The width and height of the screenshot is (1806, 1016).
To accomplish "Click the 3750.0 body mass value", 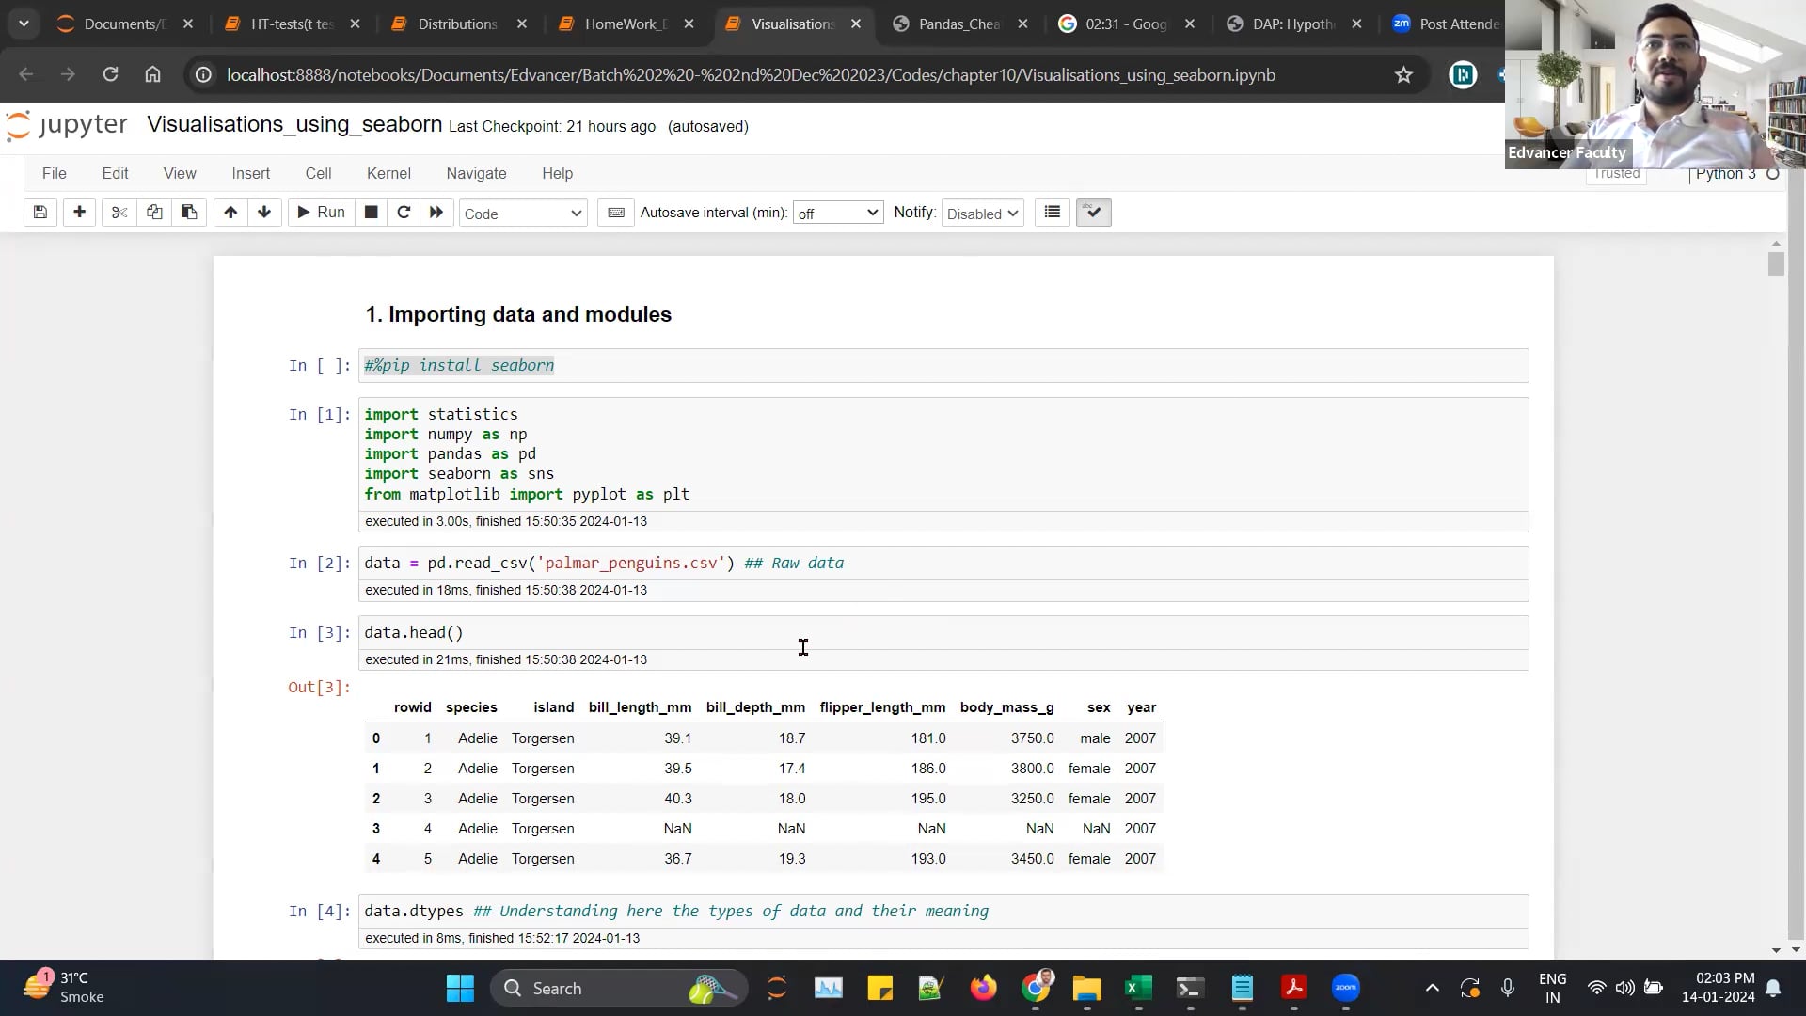I will tap(1032, 738).
